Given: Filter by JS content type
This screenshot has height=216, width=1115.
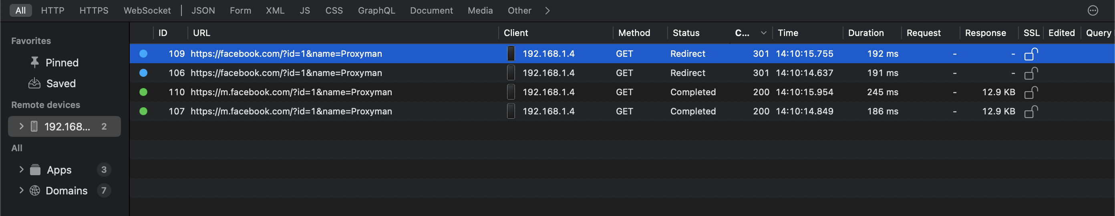Looking at the screenshot, I should click(305, 10).
